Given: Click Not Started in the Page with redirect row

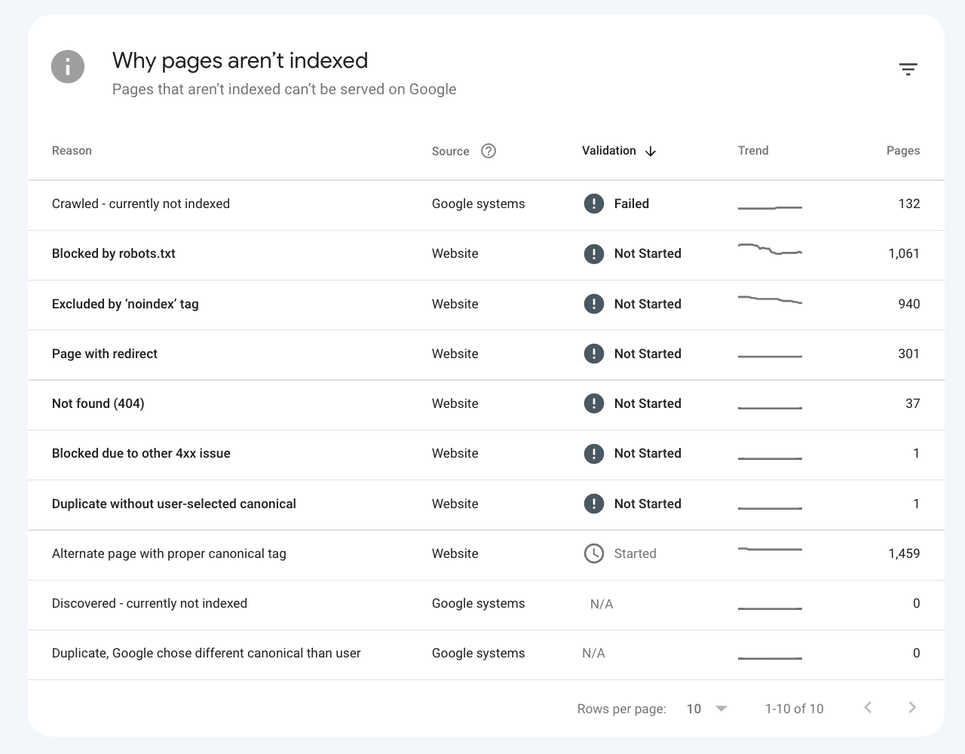Looking at the screenshot, I should (648, 354).
